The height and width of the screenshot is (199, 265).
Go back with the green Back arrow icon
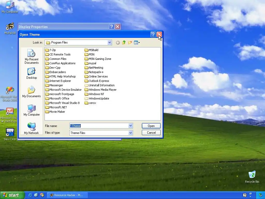[x=118, y=43]
